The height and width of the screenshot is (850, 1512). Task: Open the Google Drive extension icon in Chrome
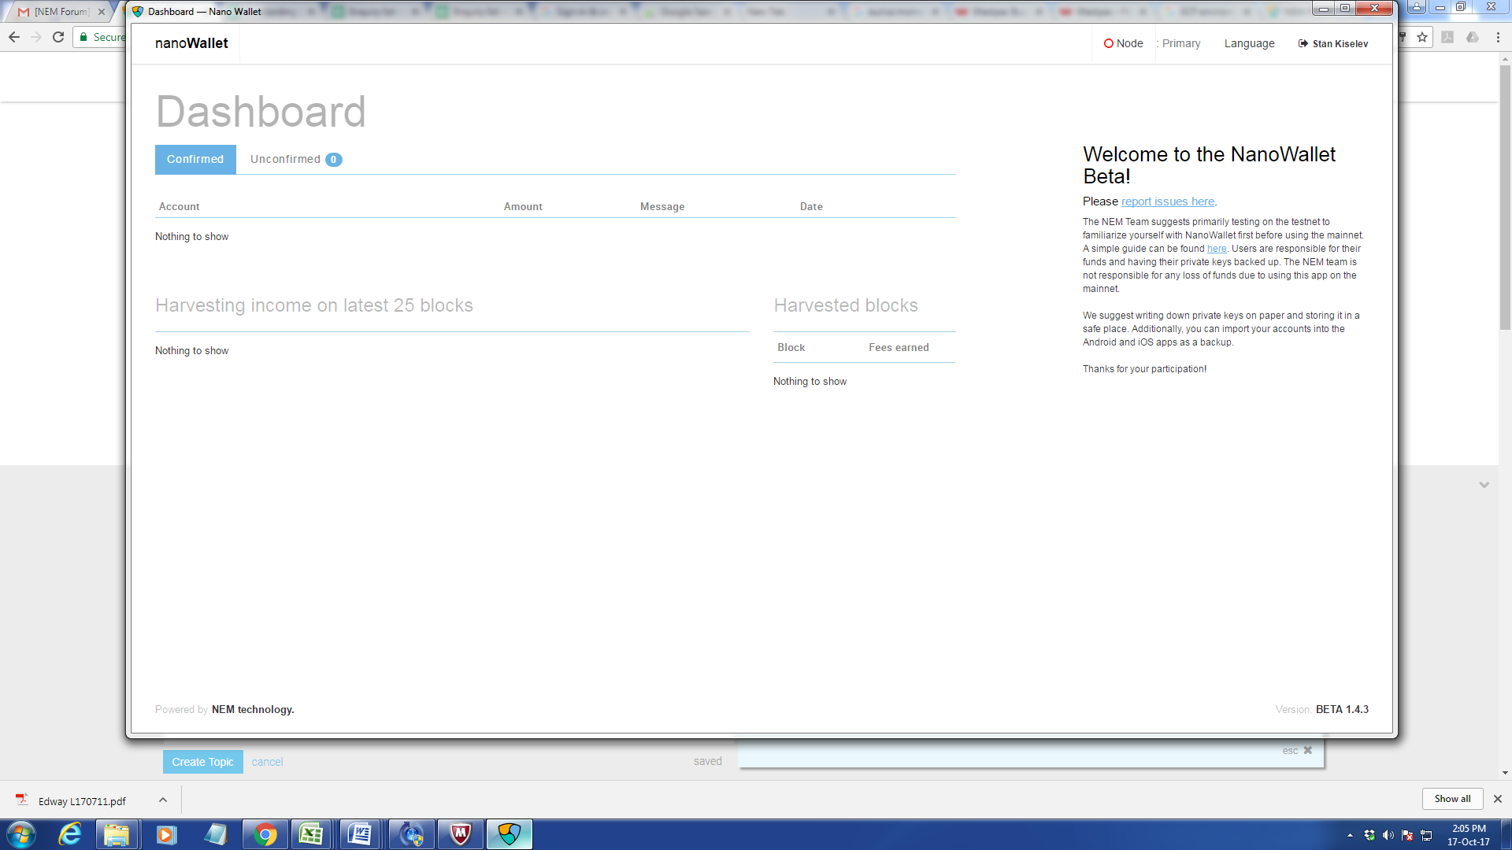(x=1473, y=37)
